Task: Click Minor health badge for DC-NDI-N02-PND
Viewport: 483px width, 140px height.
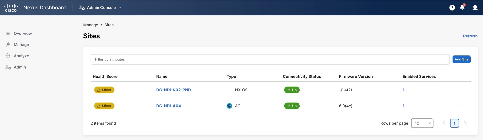Action: [104, 90]
